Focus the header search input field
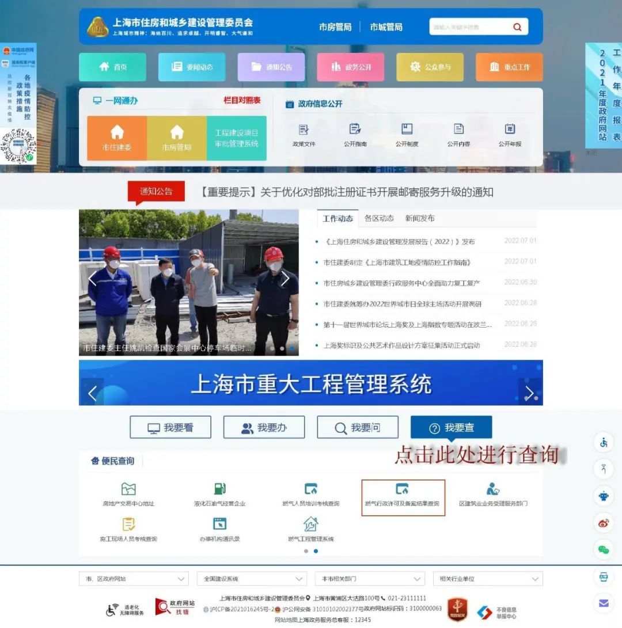622x628 pixels. pos(469,27)
